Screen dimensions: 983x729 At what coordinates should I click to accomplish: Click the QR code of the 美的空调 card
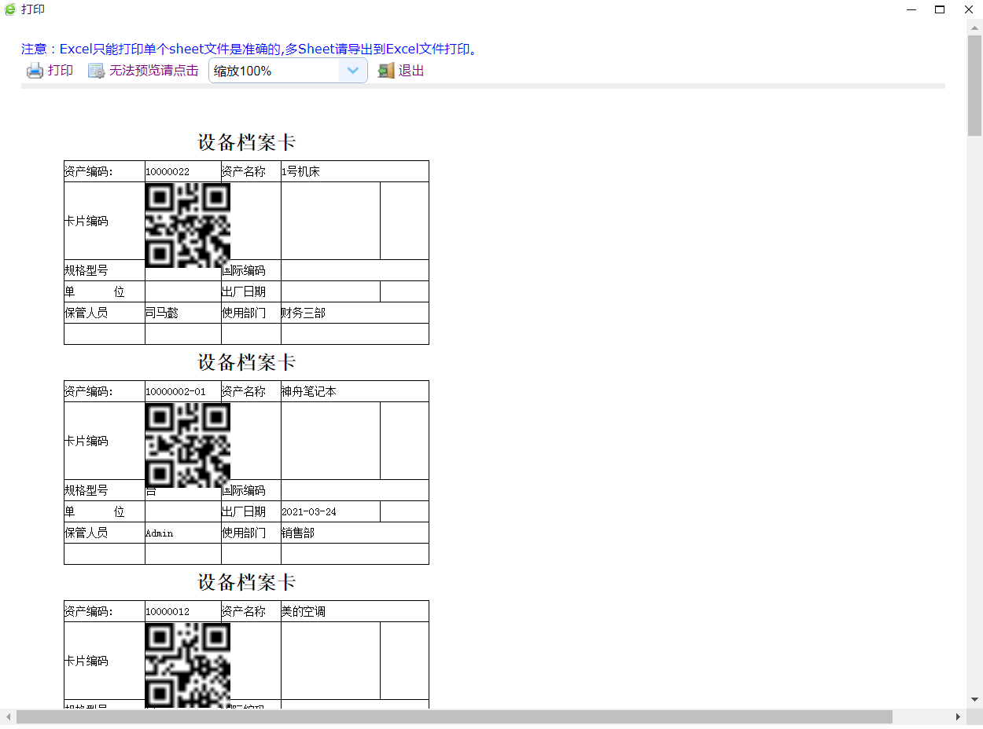188,665
